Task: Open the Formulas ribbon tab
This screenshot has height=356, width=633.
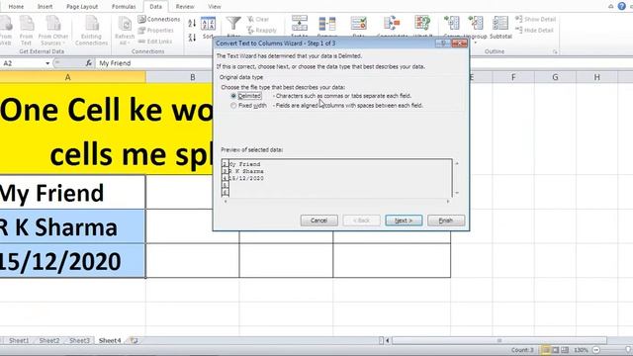Action: [x=124, y=7]
